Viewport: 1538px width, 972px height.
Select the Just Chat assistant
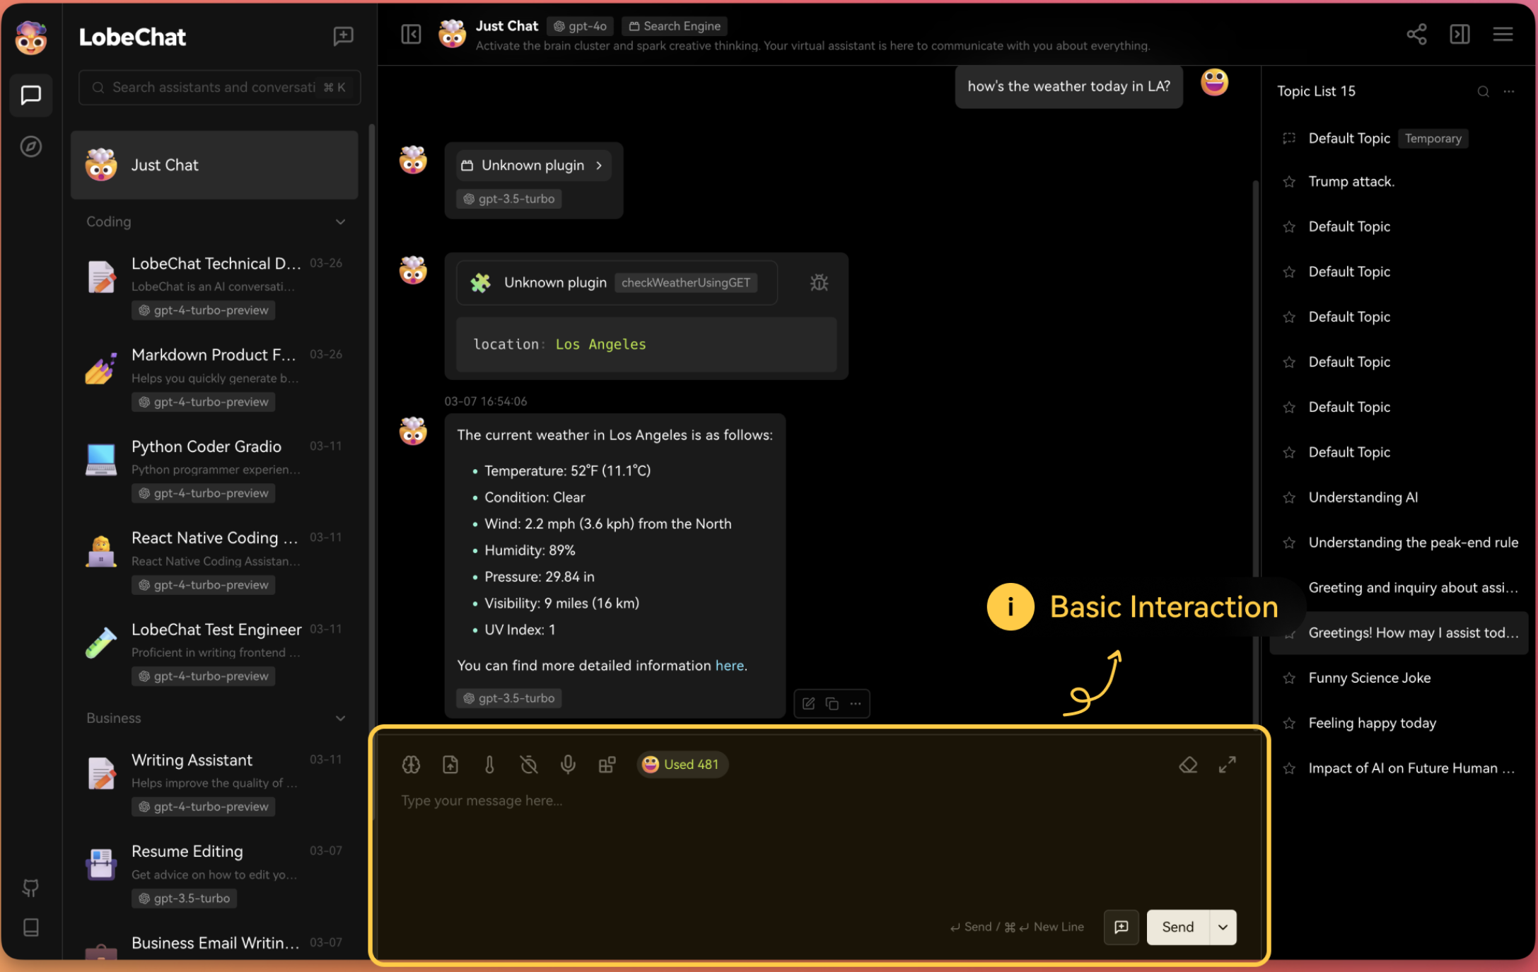[x=215, y=166]
